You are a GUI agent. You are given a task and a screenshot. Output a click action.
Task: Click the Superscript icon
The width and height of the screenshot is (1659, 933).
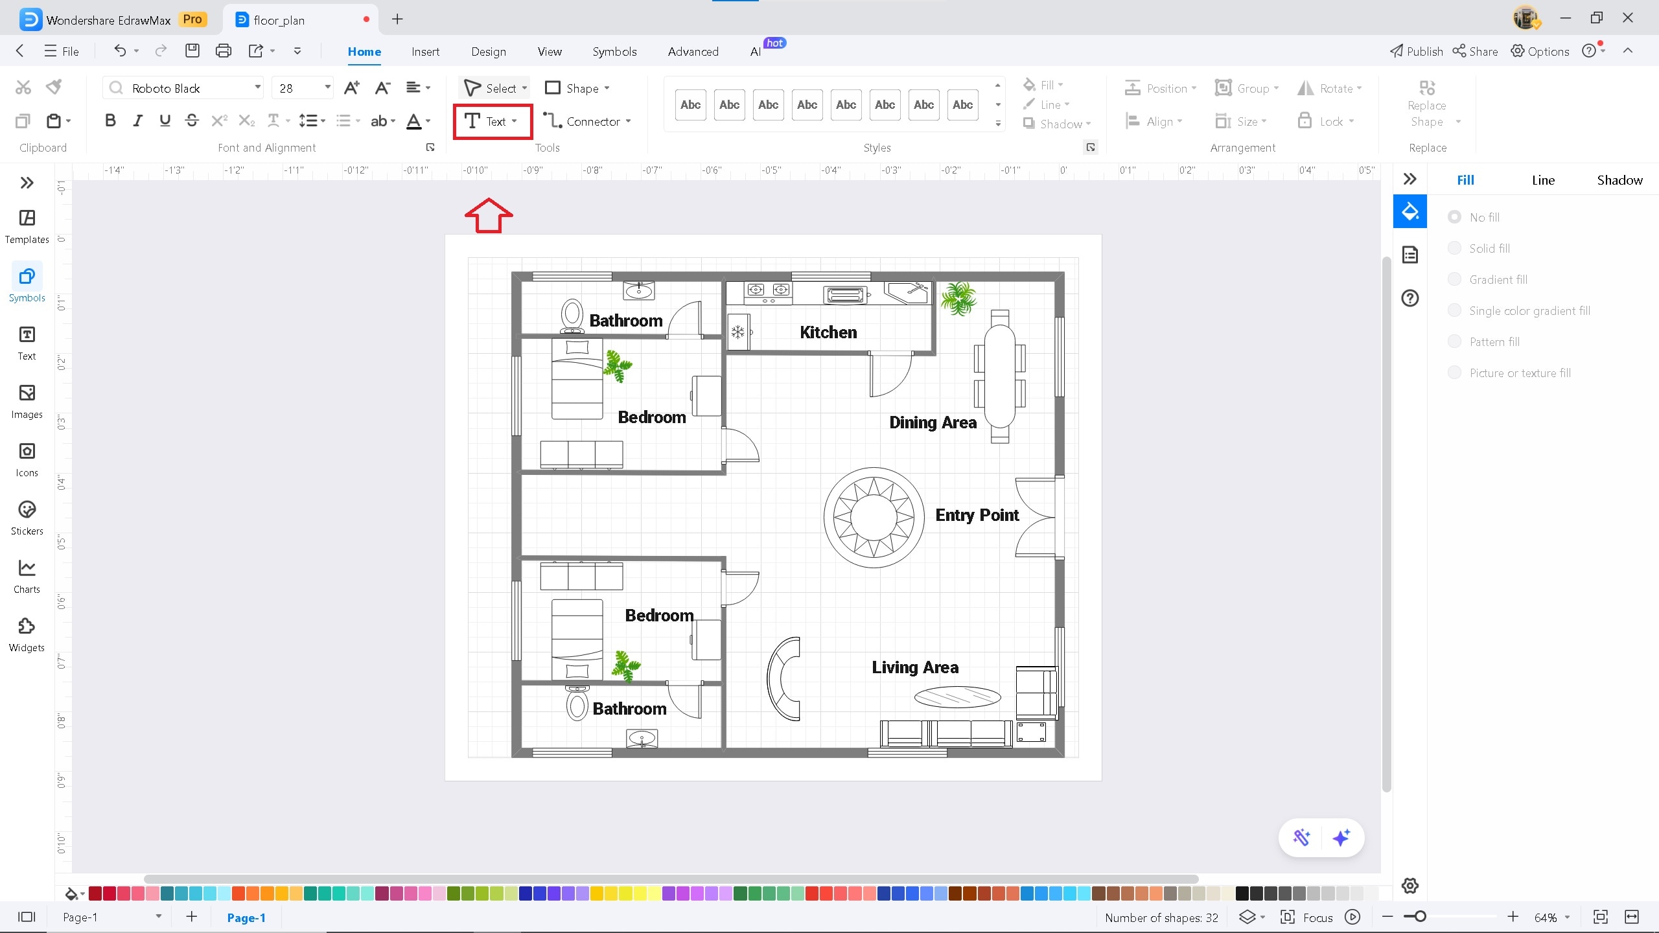pyautogui.click(x=219, y=121)
